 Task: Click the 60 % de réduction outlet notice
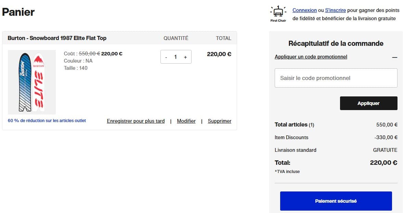(x=47, y=121)
